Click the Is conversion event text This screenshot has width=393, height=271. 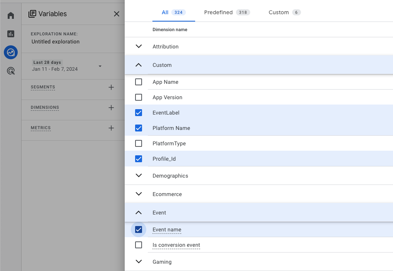[176, 245]
